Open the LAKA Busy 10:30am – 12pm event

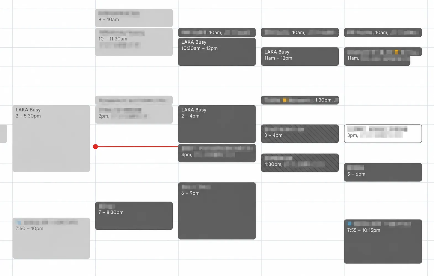(x=217, y=52)
